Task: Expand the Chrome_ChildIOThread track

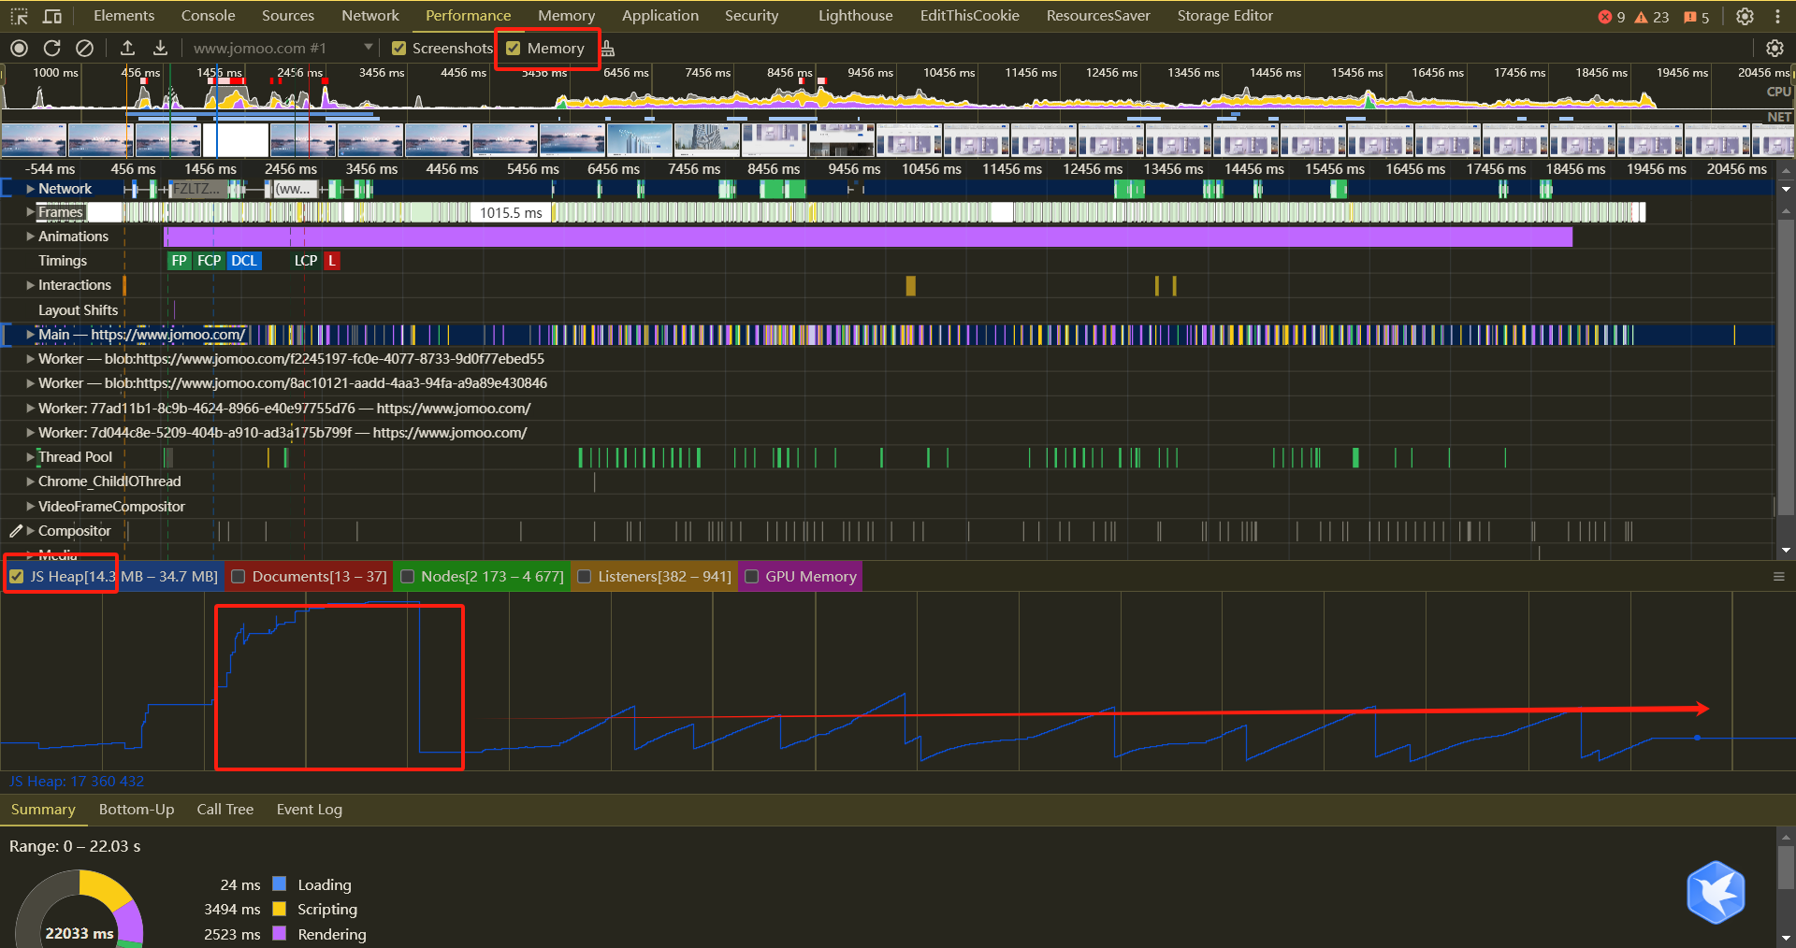Action: click(x=31, y=481)
